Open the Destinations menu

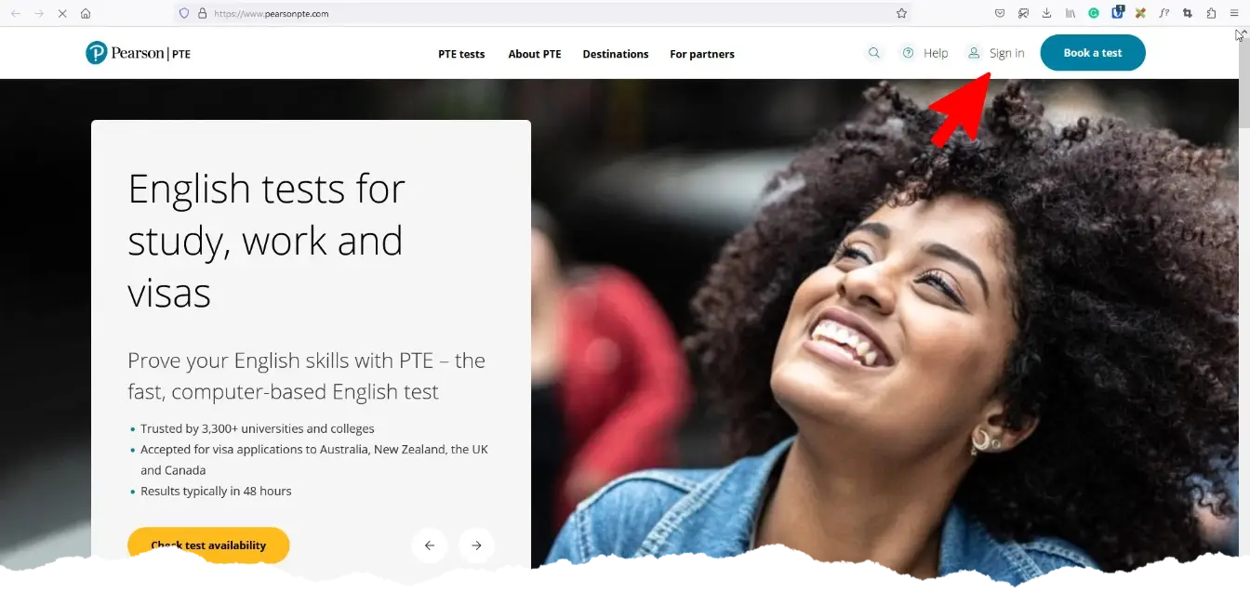(616, 54)
